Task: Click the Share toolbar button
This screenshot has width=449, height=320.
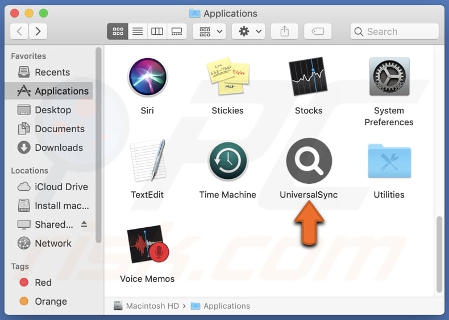Action: pos(284,31)
